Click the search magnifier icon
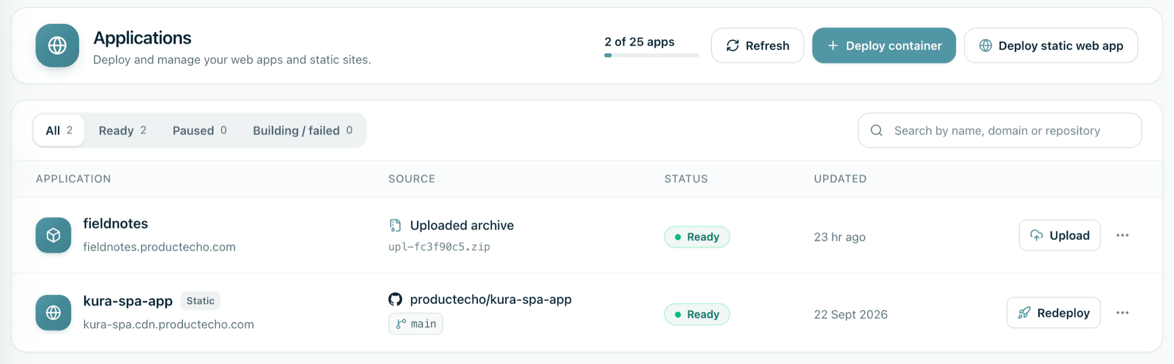 click(876, 130)
